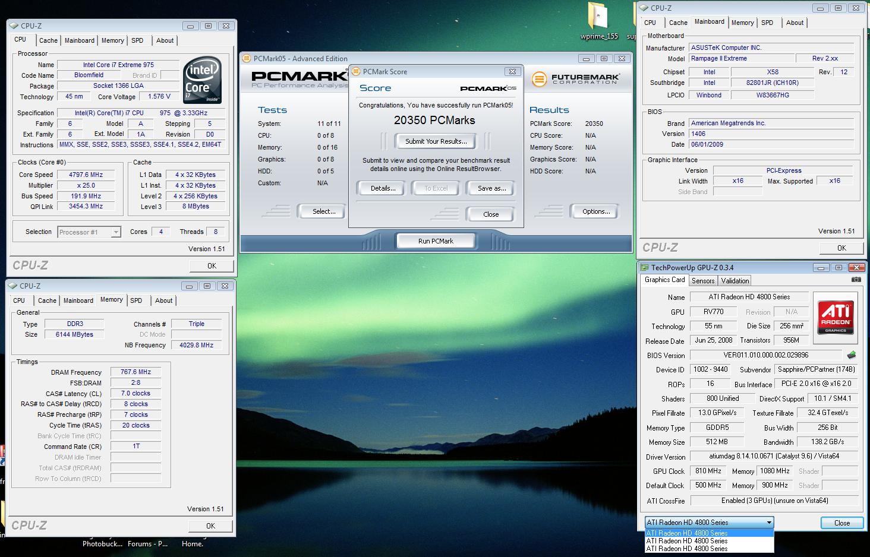The width and height of the screenshot is (870, 557).
Task: Switch to SPD tab in top-left CPU-Z
Action: point(137,40)
